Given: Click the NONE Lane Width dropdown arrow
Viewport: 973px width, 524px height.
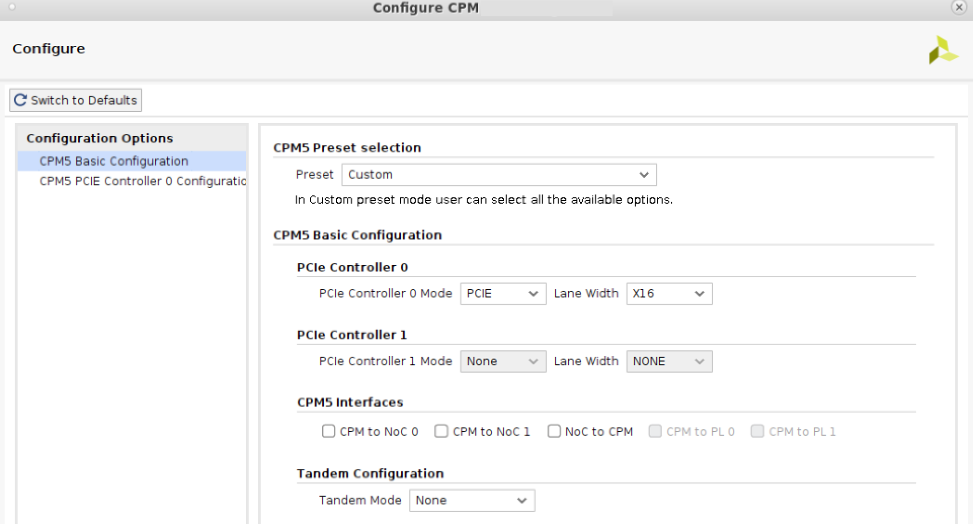Looking at the screenshot, I should pos(699,361).
